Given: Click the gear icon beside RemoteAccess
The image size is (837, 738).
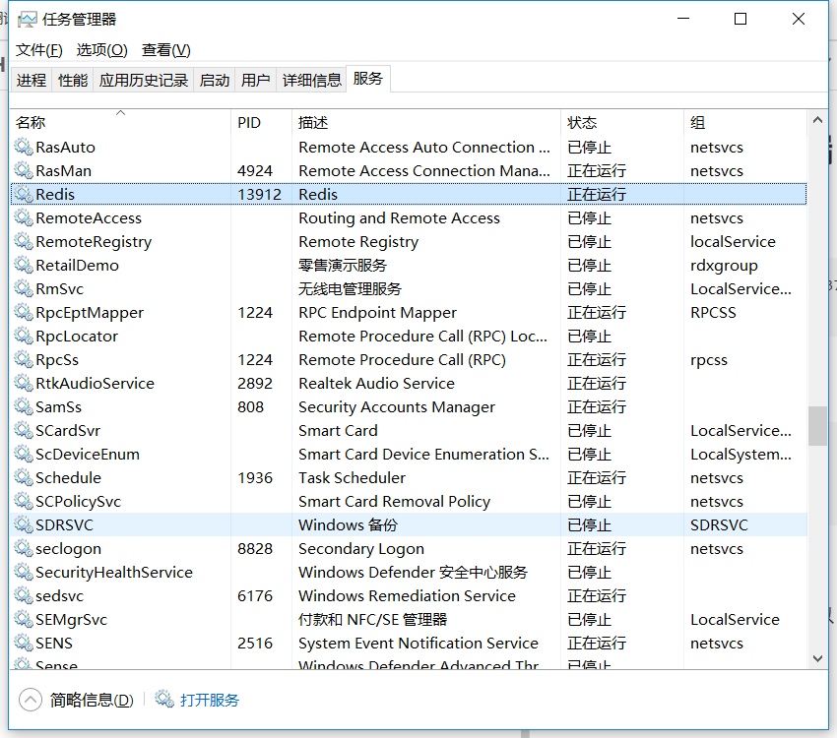Looking at the screenshot, I should point(24,217).
